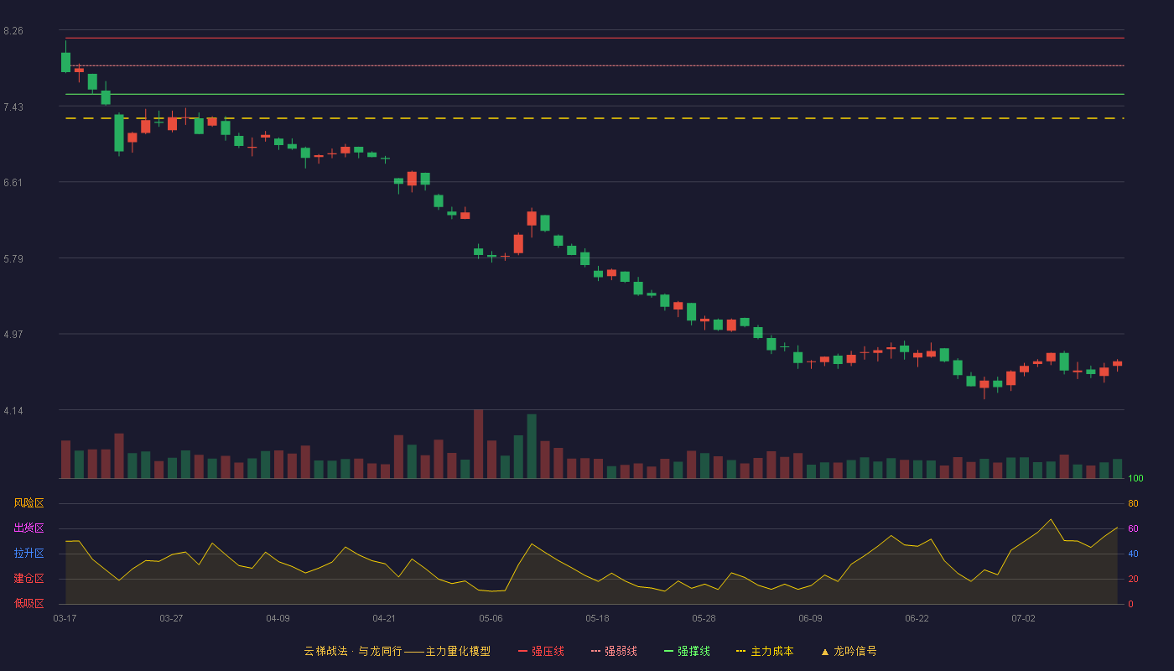This screenshot has width=1174, height=671.
Task: Click the green 强撑线 legend marker
Action: point(668,651)
